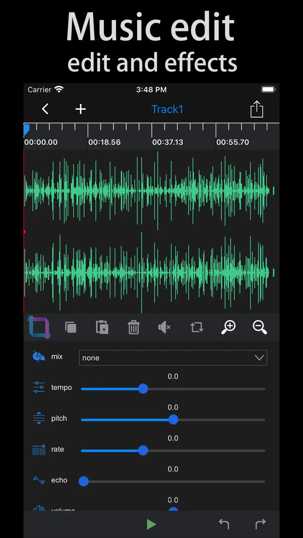303x538 pixels.
Task: Click the red cursor handle dot
Action: pos(24,232)
